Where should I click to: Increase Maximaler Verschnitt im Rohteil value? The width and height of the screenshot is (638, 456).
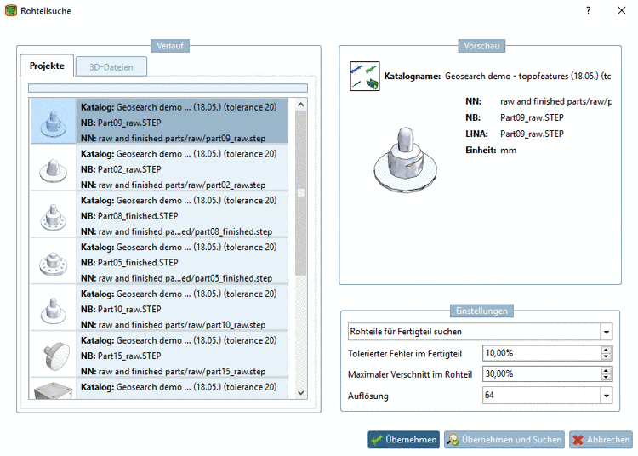pos(607,371)
